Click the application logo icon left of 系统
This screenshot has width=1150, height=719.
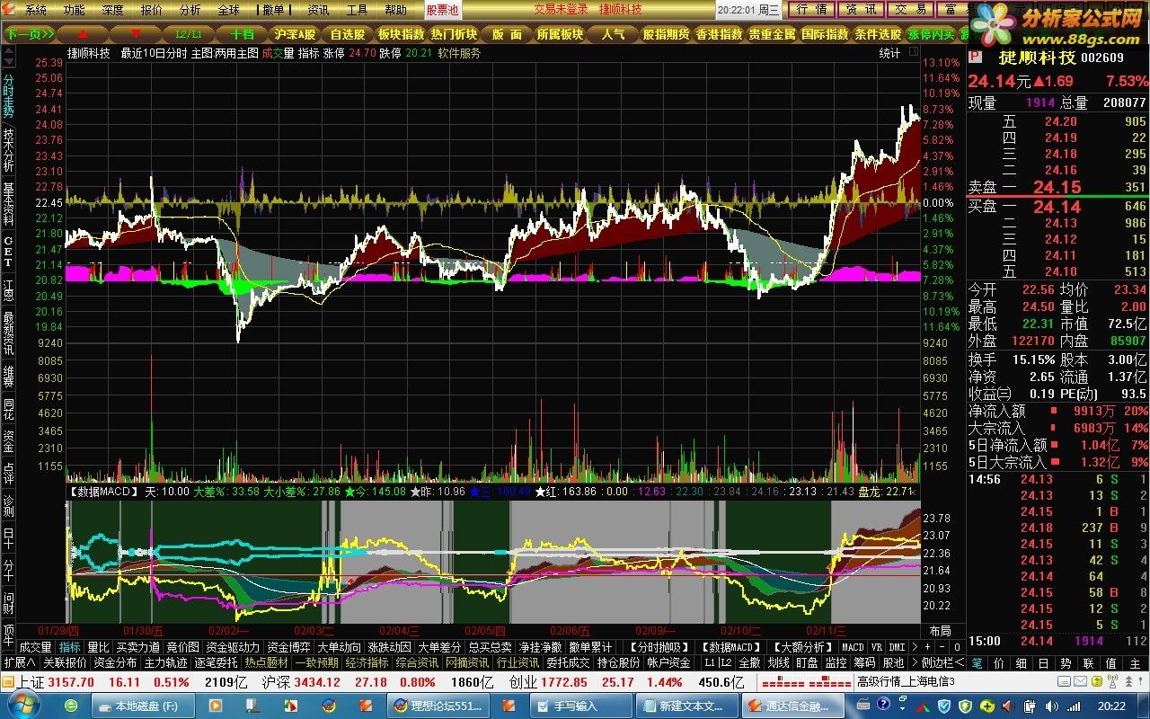pos(9,10)
